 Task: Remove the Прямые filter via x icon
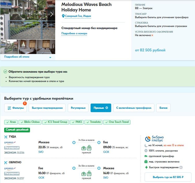107,108
